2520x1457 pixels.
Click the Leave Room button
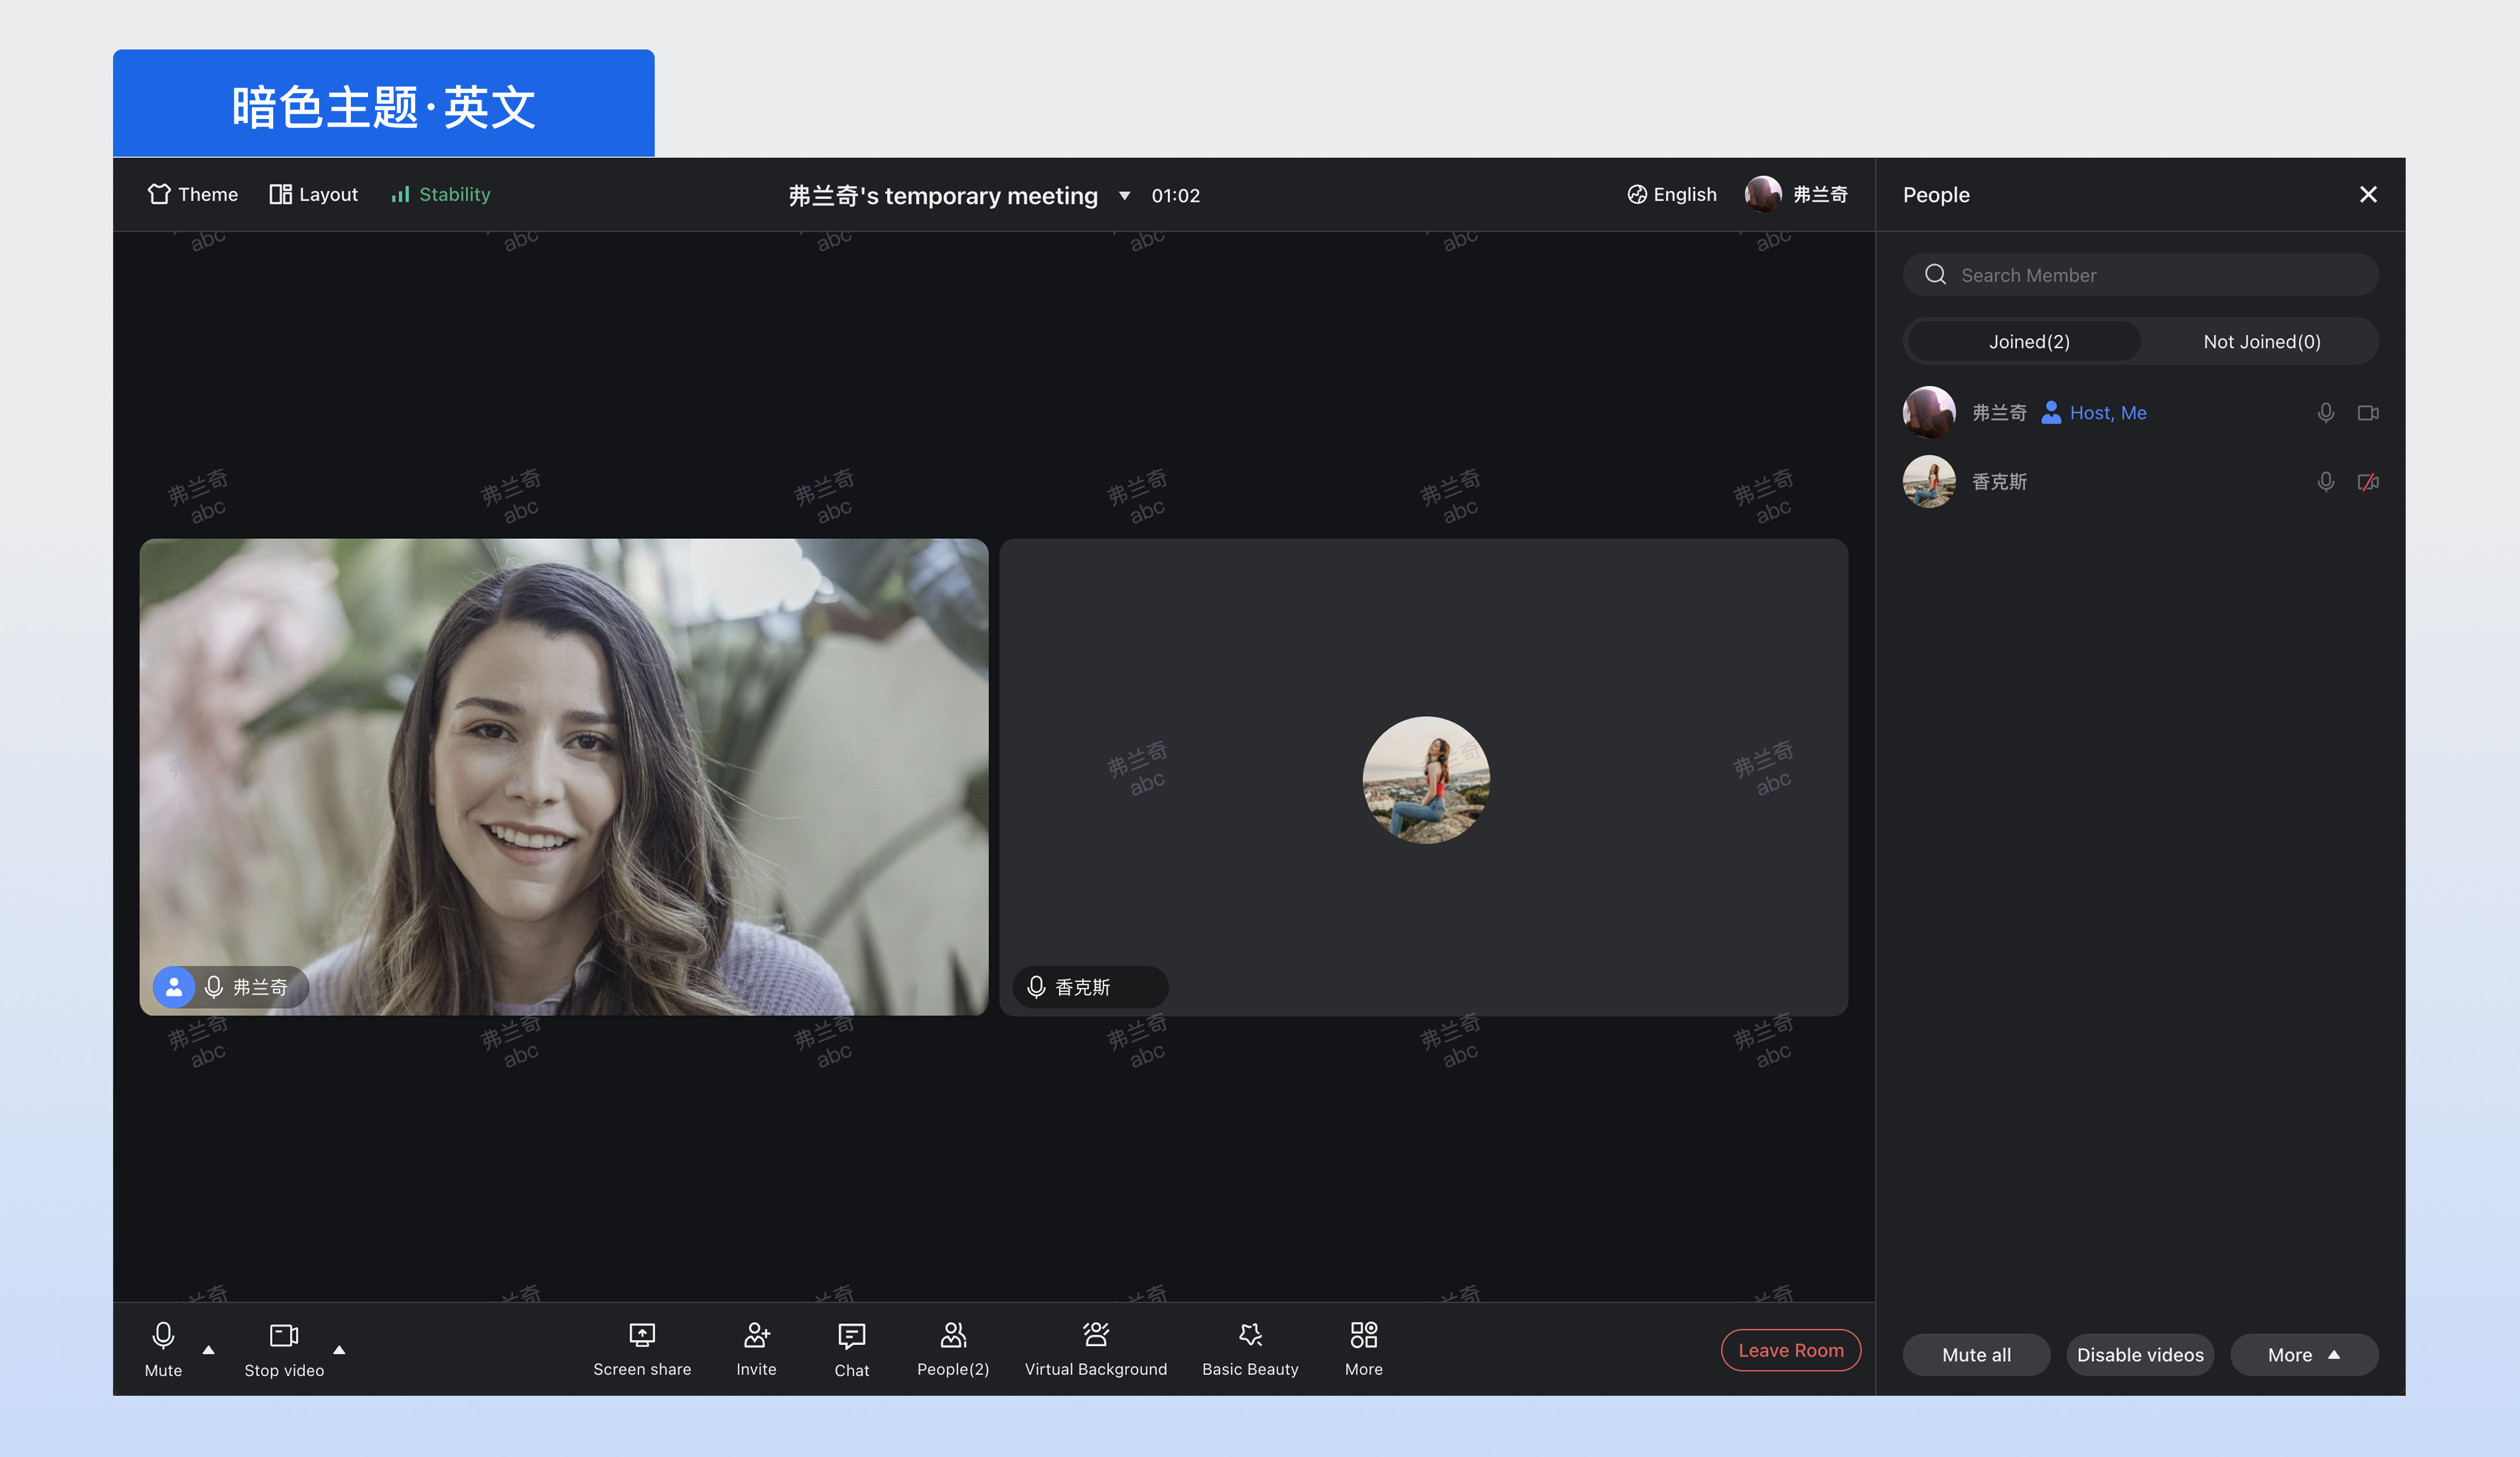1790,1350
